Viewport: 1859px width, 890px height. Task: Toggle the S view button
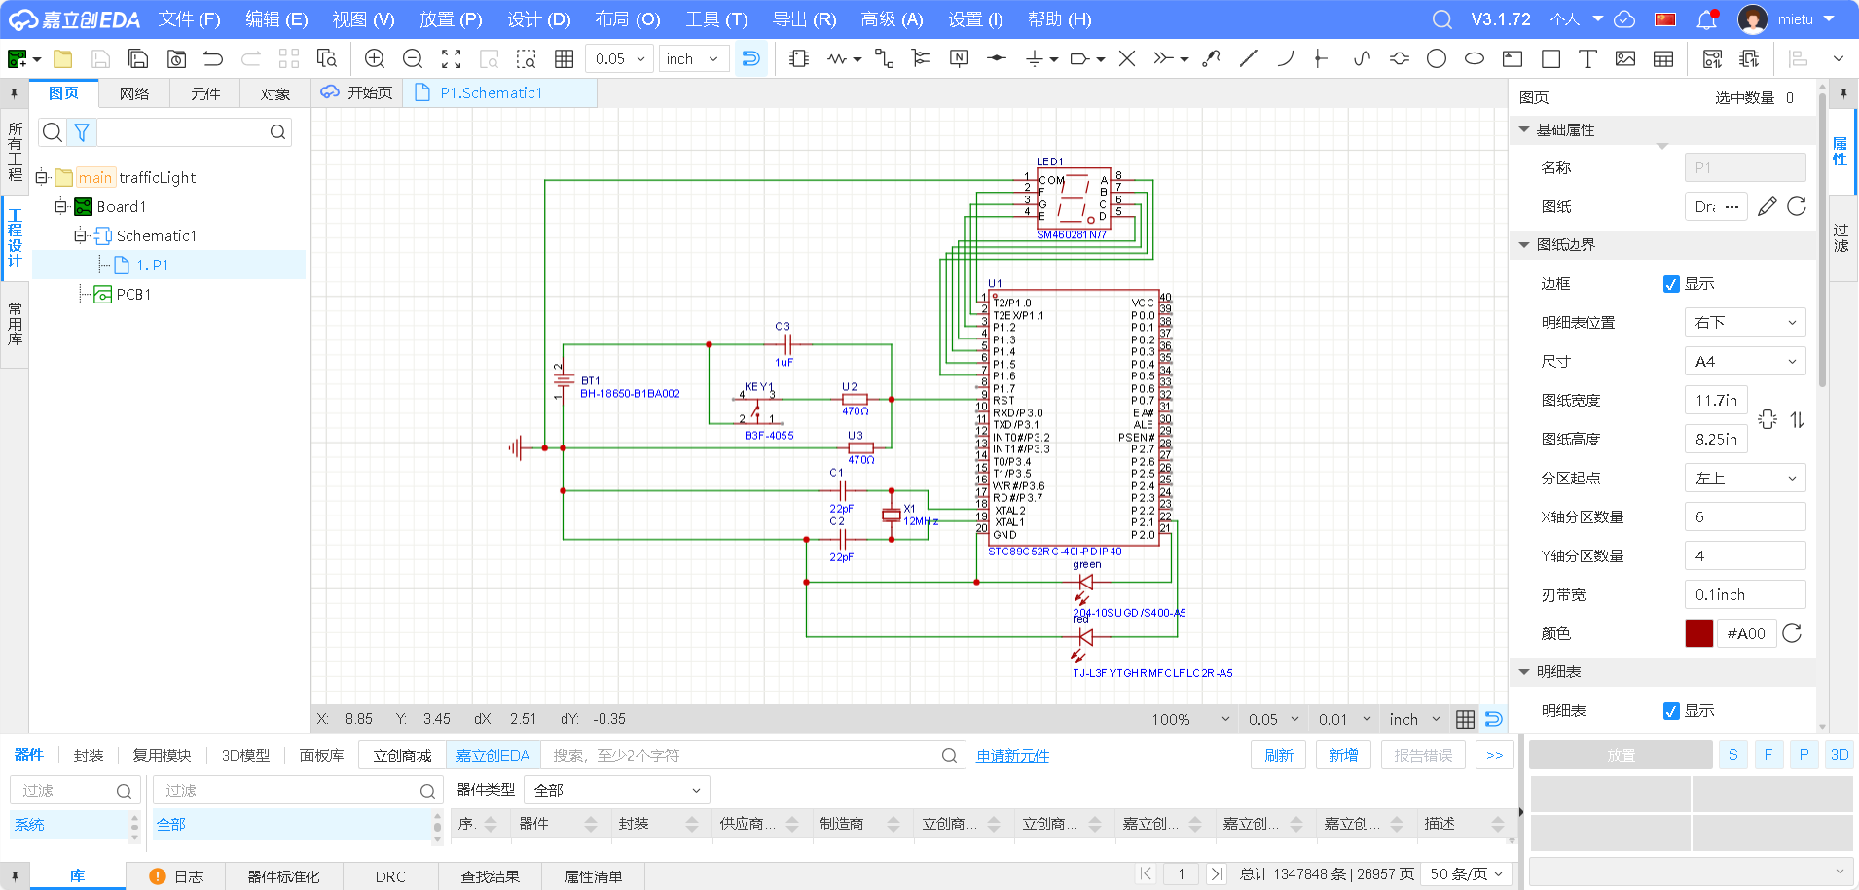[x=1733, y=755]
